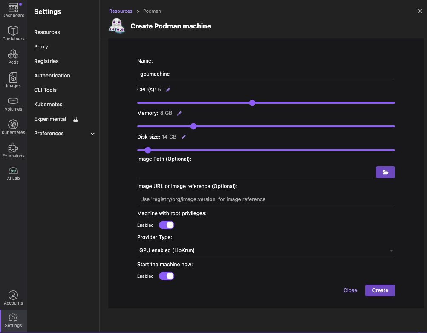Click the Image URL or reference field
This screenshot has height=333, width=427.
(x=266, y=199)
